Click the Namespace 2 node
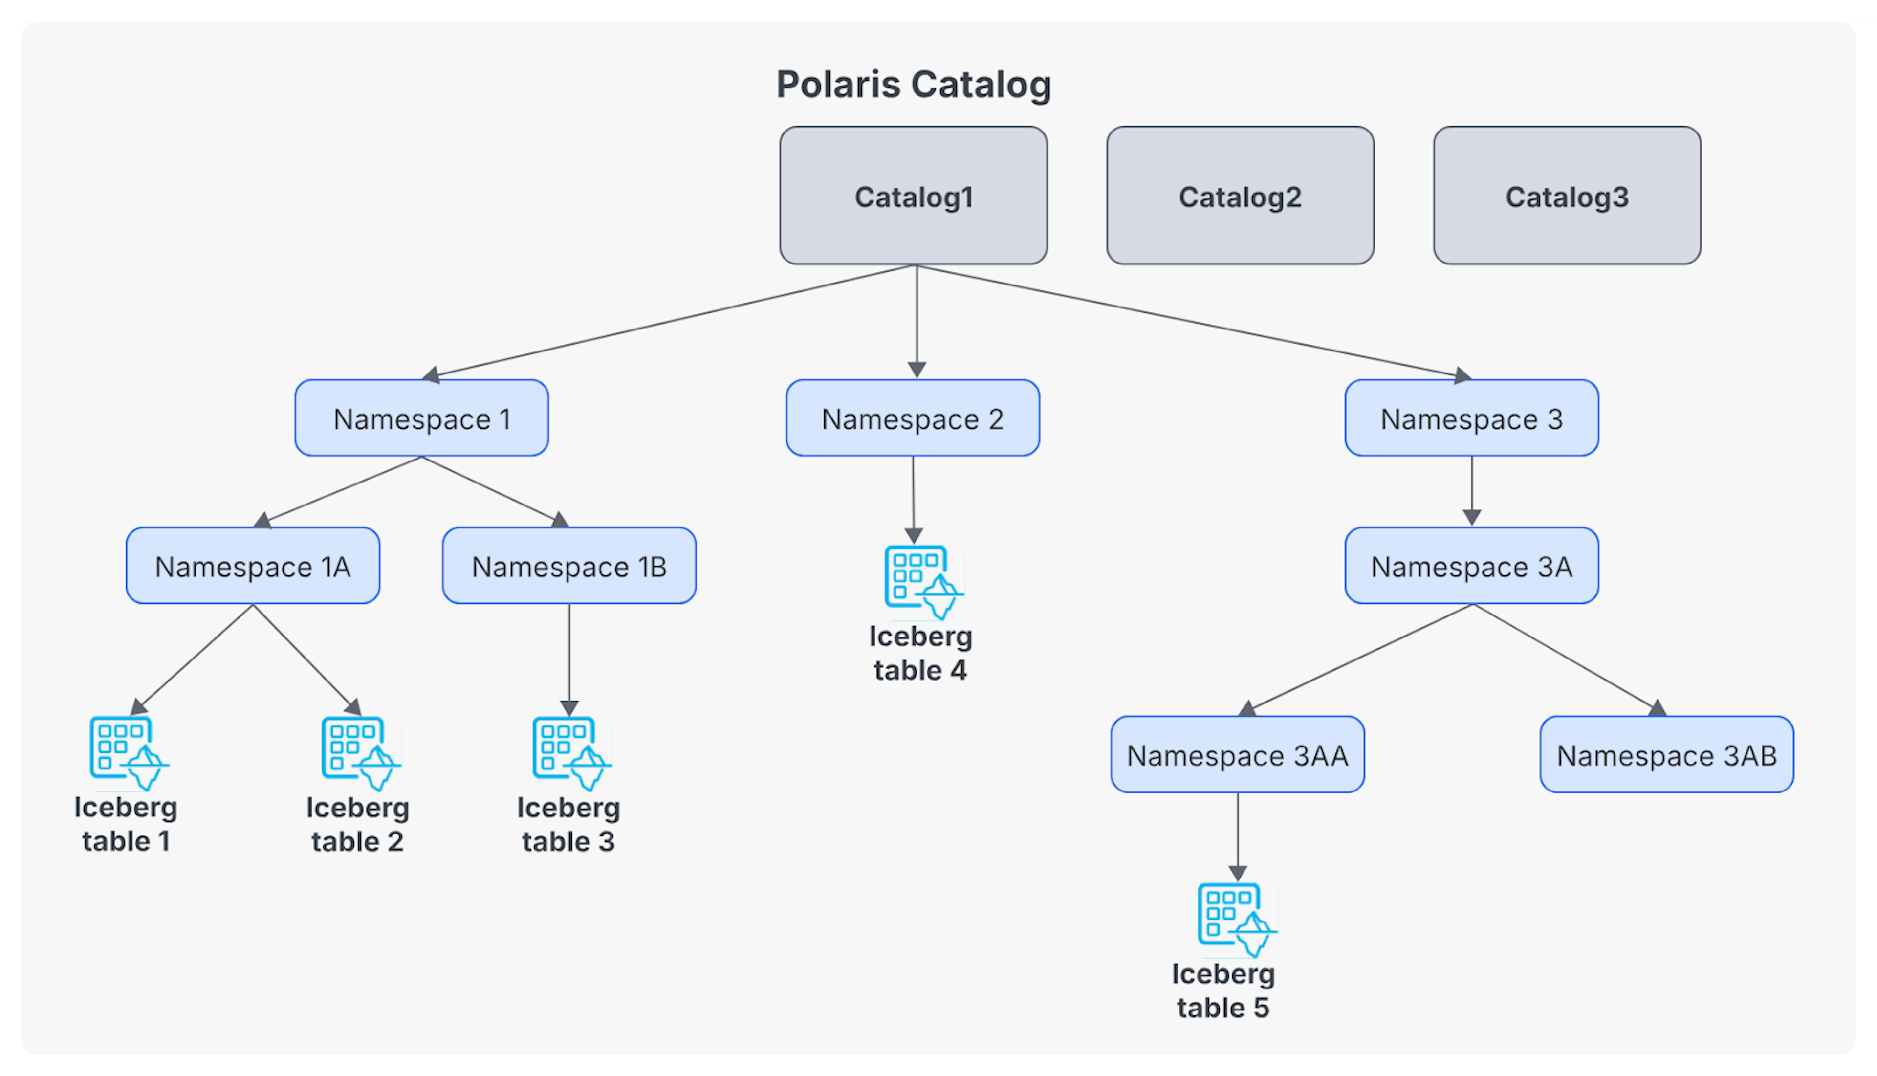The image size is (1877, 1076). (913, 418)
